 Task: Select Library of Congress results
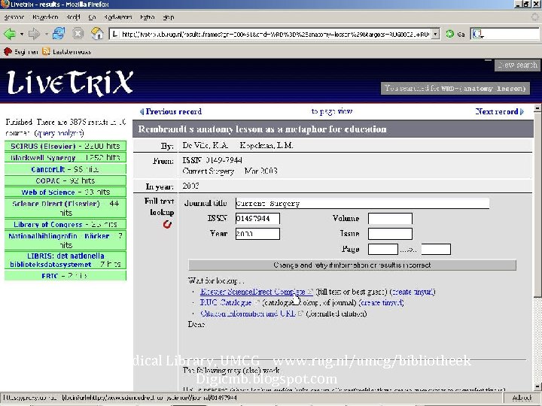click(x=65, y=224)
